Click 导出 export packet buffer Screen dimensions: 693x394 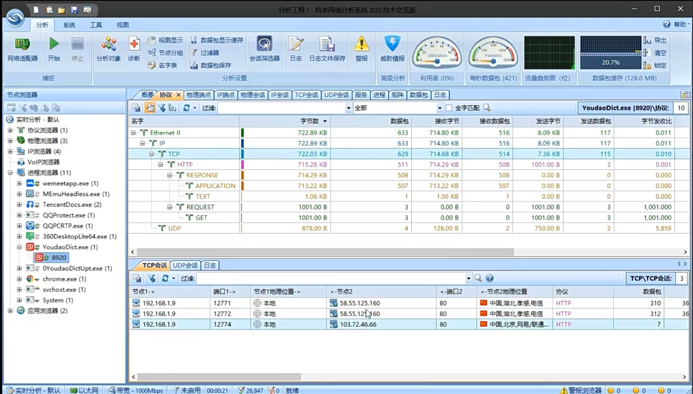click(655, 40)
